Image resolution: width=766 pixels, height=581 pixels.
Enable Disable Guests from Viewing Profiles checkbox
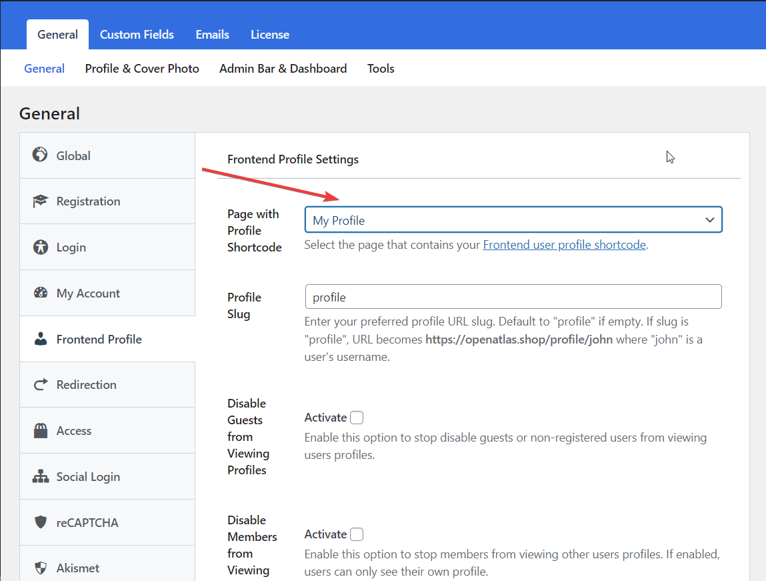coord(357,418)
